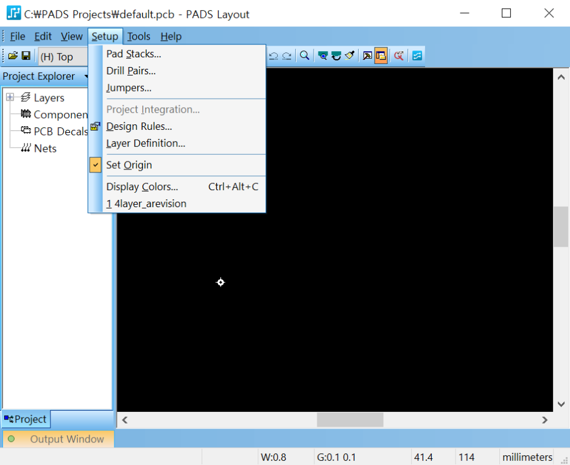
Task: Expand the Layers tree node
Action: (10, 97)
